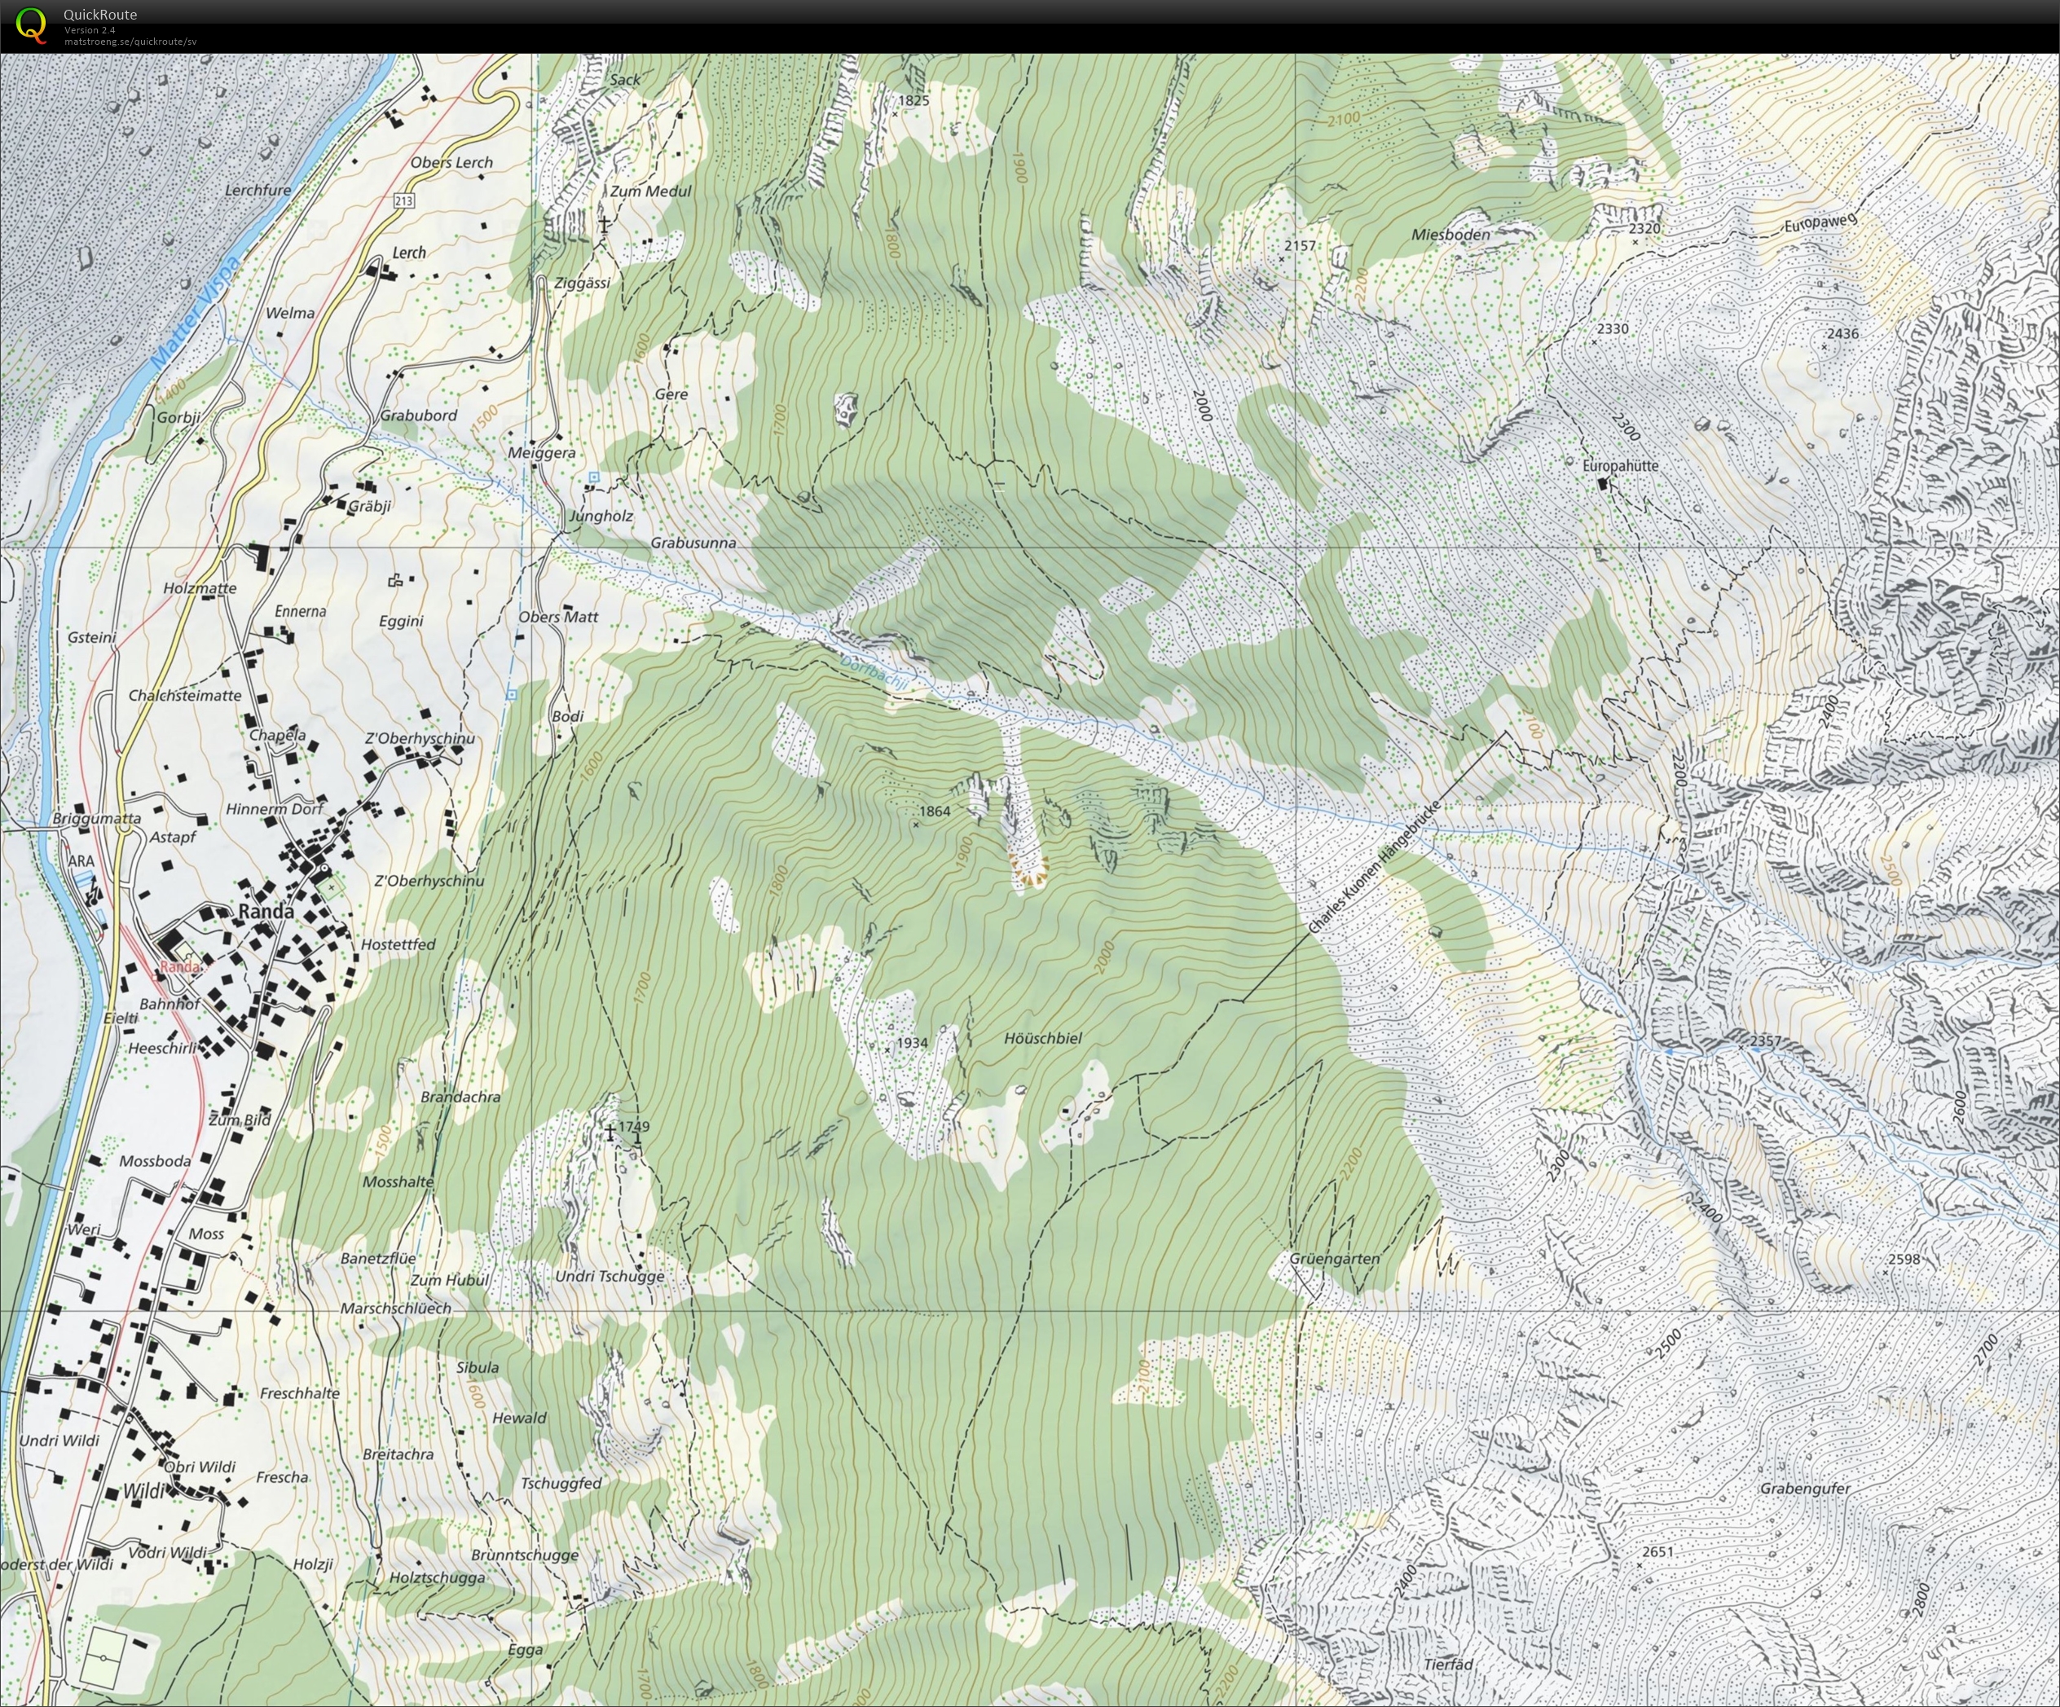The width and height of the screenshot is (2060, 1707).
Task: Click the Grabengufer label
Action: tap(1805, 1489)
